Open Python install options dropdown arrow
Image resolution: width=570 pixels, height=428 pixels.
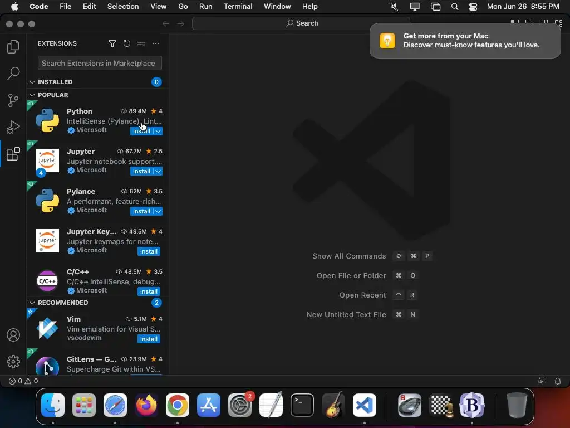pyautogui.click(x=158, y=131)
